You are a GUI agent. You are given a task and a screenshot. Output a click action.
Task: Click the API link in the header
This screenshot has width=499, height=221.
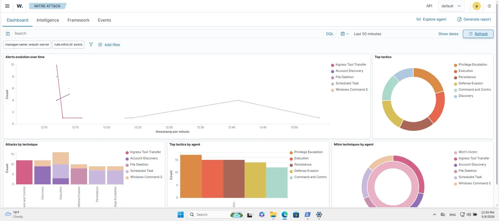click(x=429, y=6)
